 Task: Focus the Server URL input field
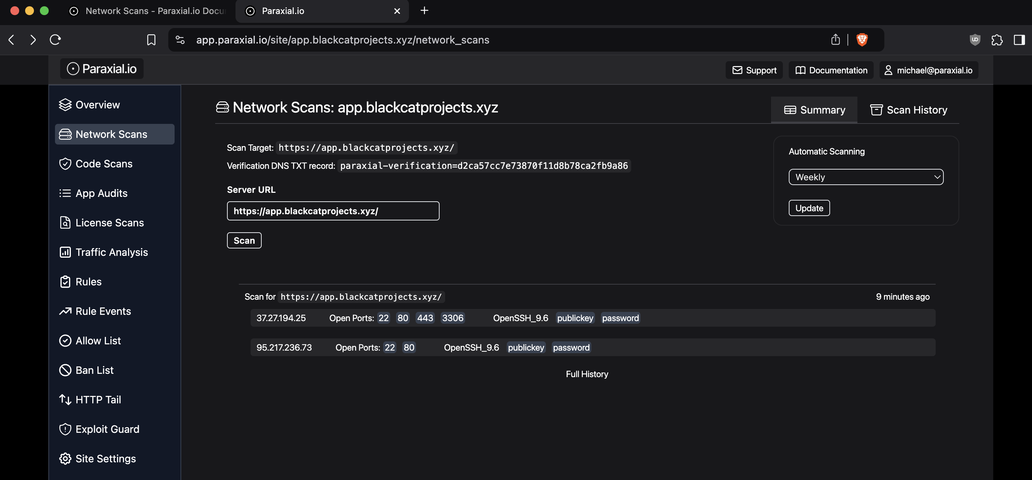coord(333,211)
